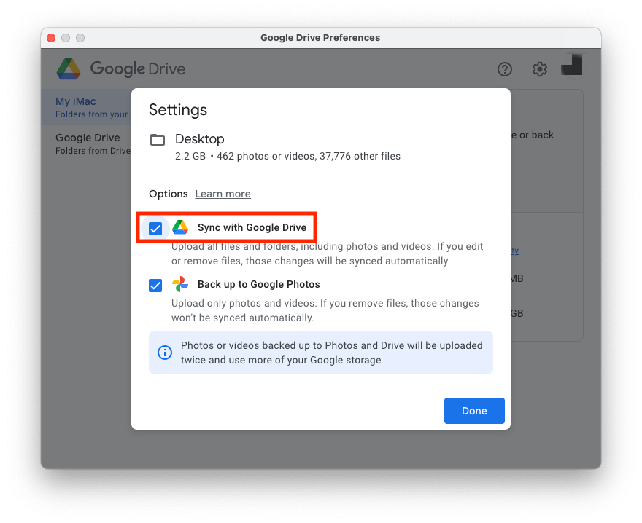This screenshot has width=642, height=523.
Task: Click the "Back up to Google Photos" label text
Action: (x=258, y=285)
